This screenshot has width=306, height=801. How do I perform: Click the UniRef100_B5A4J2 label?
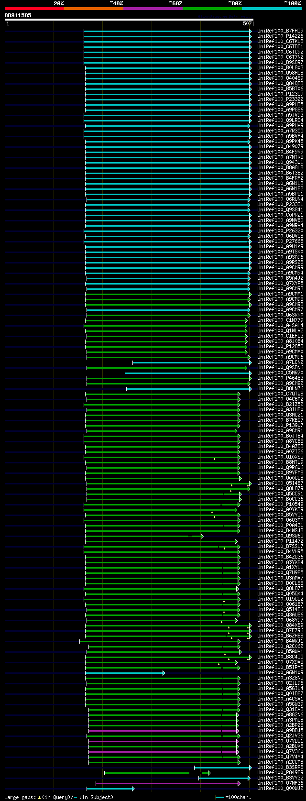click(x=280, y=278)
